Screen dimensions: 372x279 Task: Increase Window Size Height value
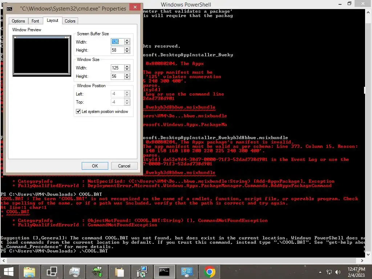coord(127,74)
